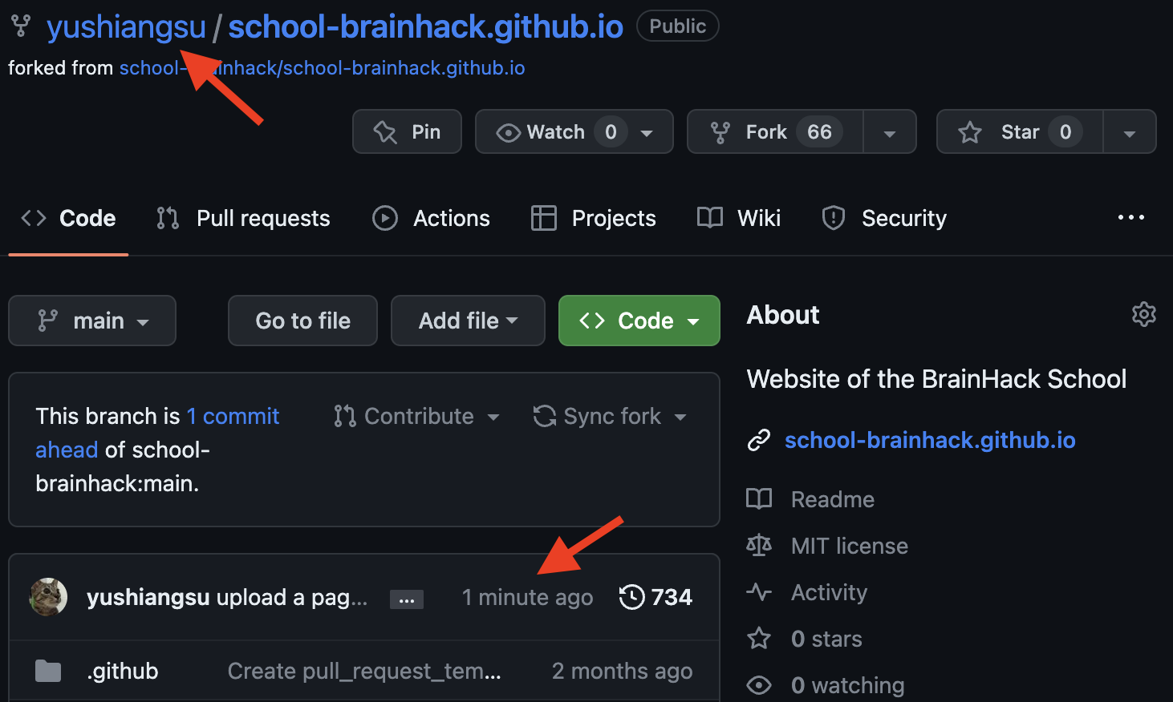Screen dimensions: 1173x702
Task: Open yushiangsu author link in latest commit
Action: click(x=148, y=597)
